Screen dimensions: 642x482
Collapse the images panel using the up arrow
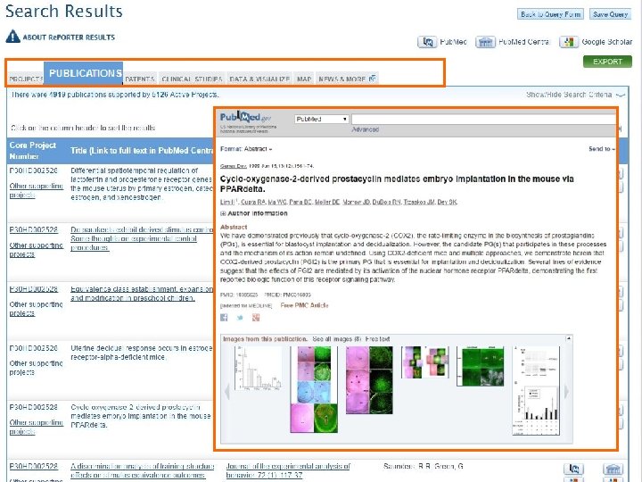(x=569, y=338)
